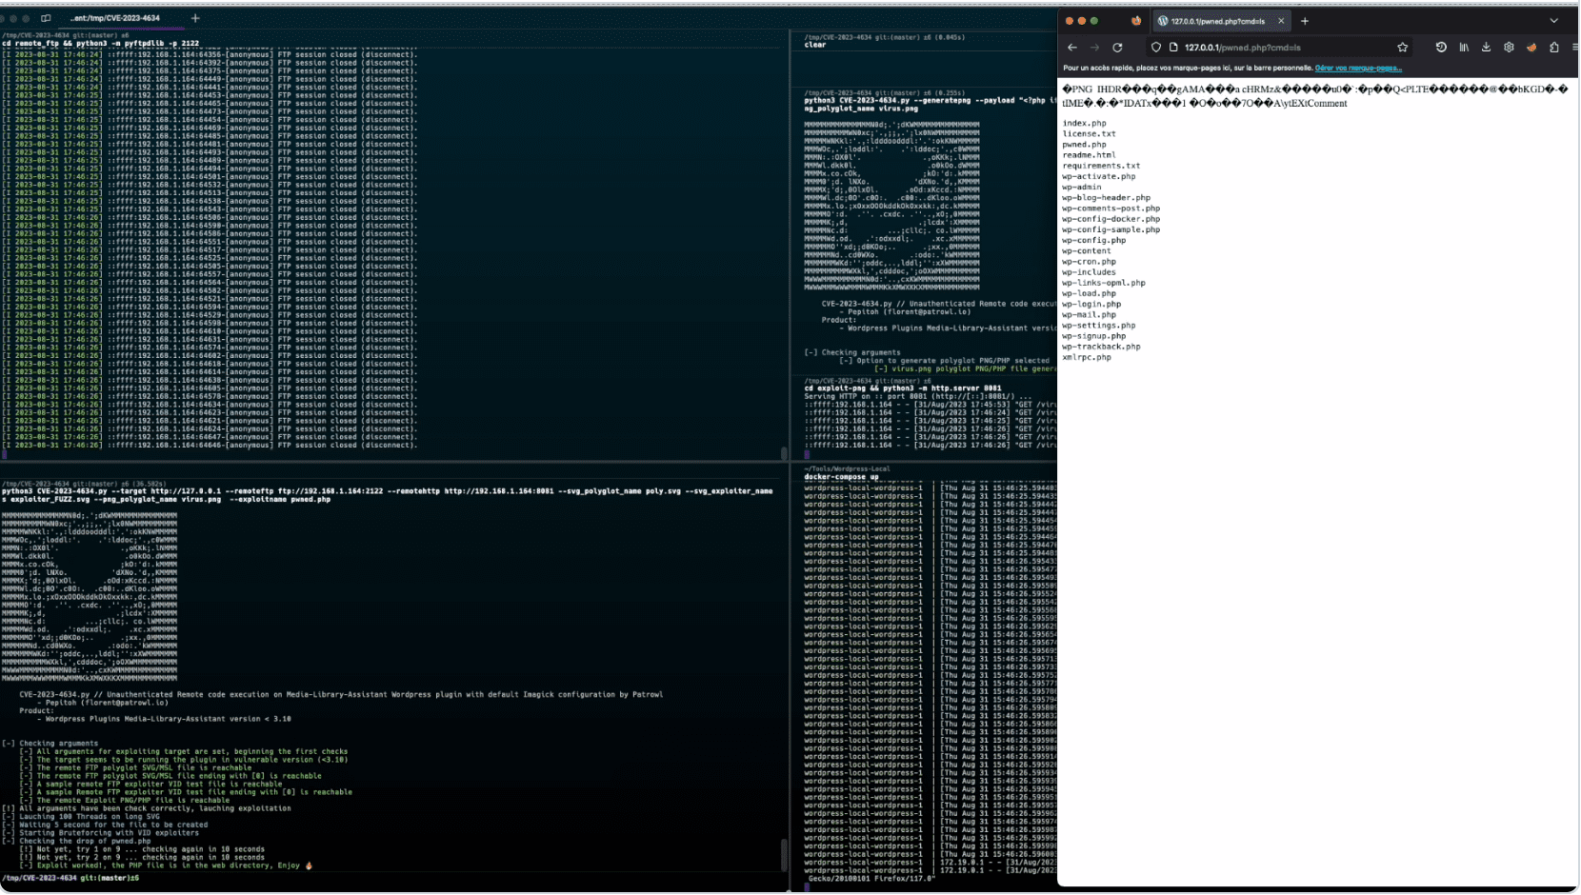Open the Firefox library icon
Viewport: 1581px width, 895px height.
(x=1464, y=47)
